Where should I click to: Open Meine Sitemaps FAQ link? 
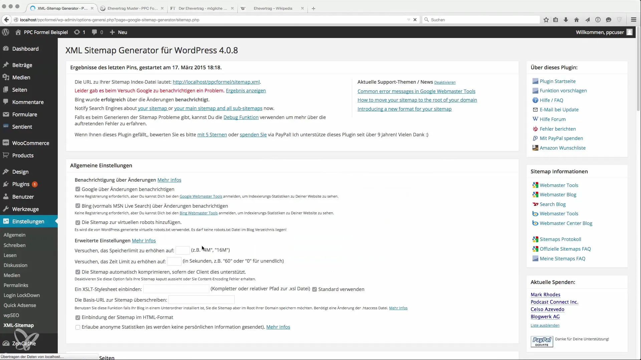coord(562,258)
